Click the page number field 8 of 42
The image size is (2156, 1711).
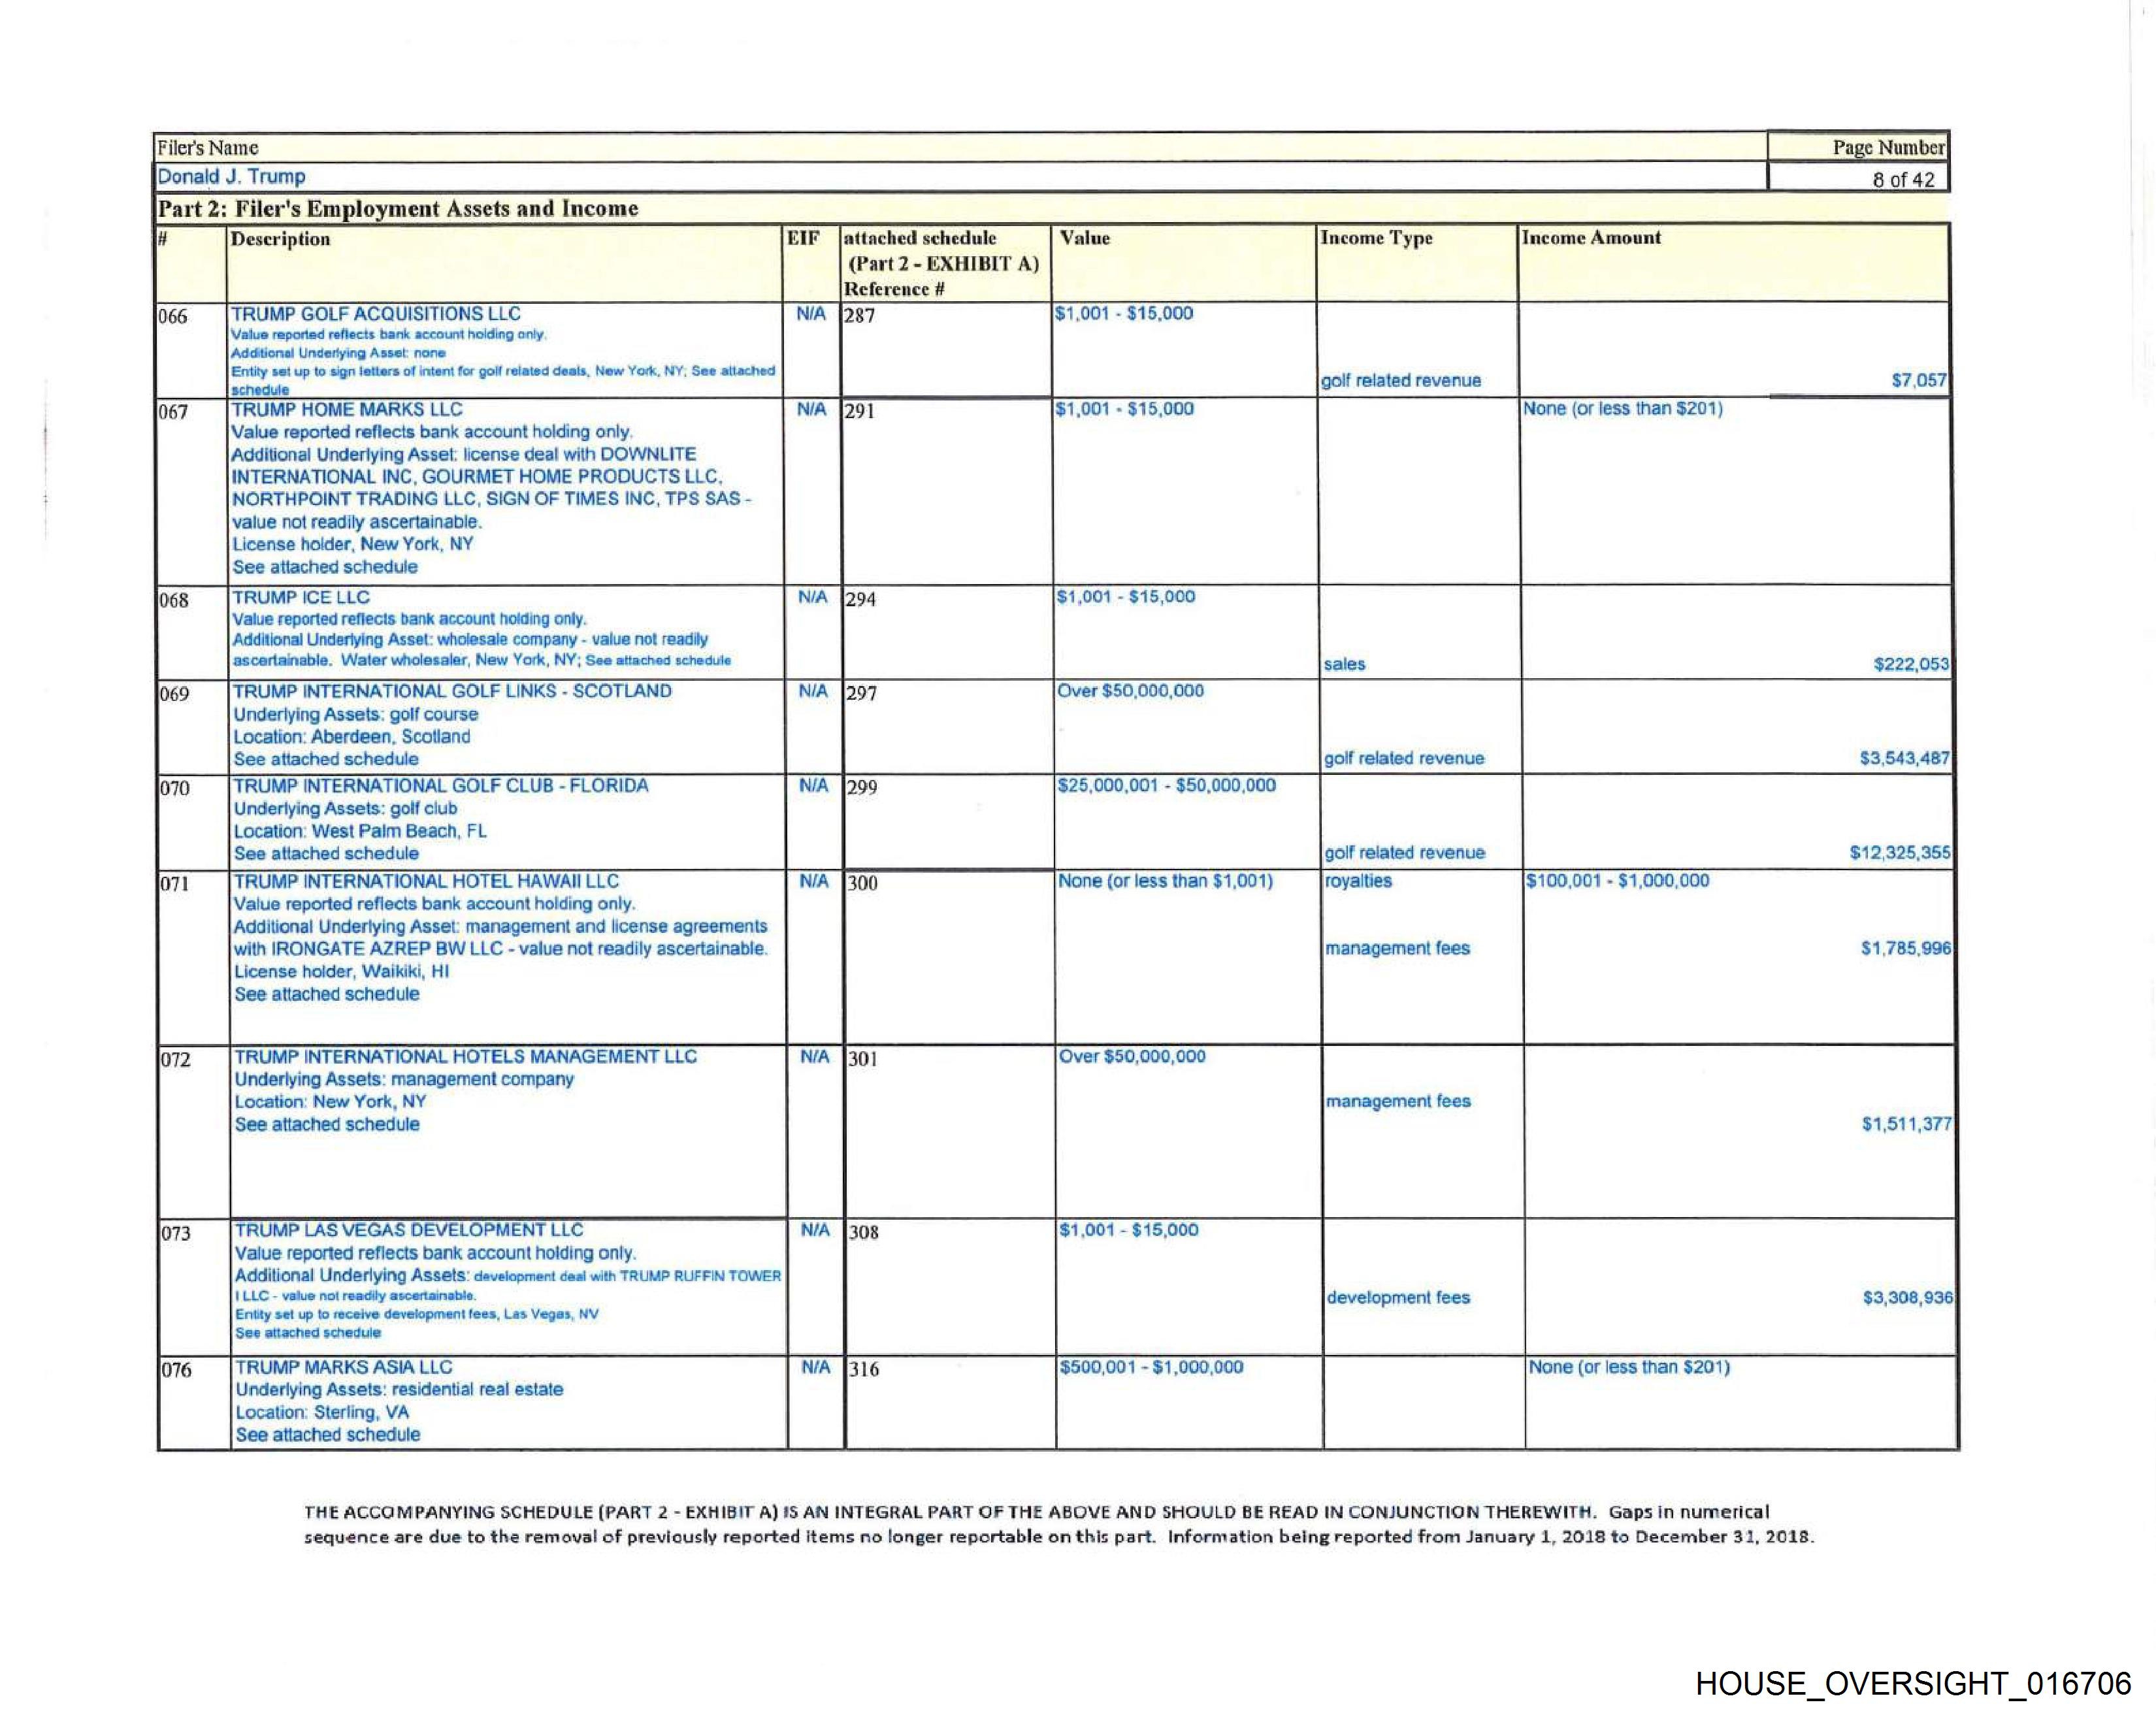click(1903, 180)
